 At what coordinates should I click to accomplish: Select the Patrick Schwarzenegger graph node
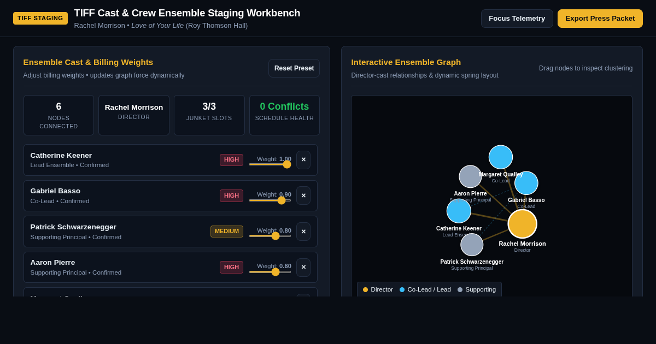pyautogui.click(x=472, y=245)
